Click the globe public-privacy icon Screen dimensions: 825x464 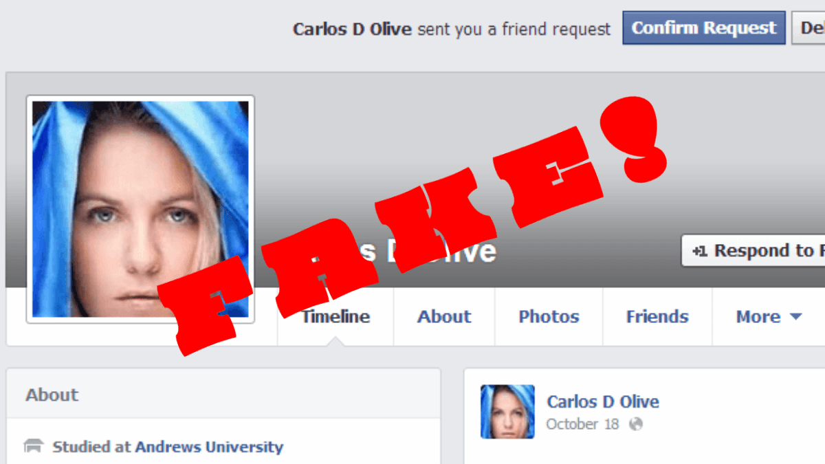636,424
